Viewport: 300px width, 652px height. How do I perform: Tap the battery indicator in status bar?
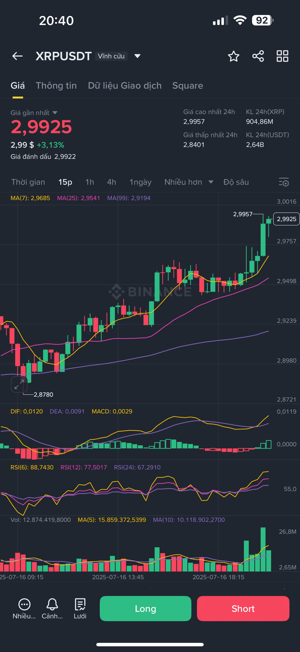point(263,20)
